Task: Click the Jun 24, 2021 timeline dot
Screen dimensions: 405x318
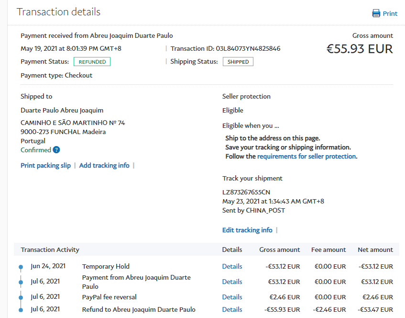Action: pyautogui.click(x=21, y=267)
